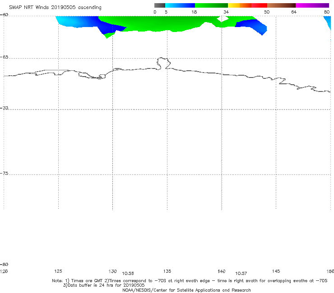Click the longitude label '125'
This screenshot has height=293, width=334.
pyautogui.click(x=58, y=271)
